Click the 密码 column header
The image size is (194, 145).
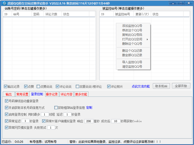click(x=38, y=14)
